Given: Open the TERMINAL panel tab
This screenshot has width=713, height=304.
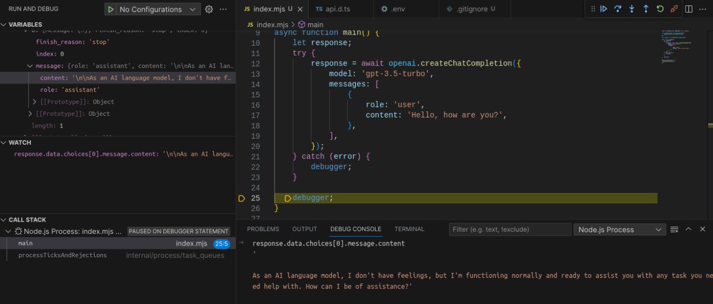Looking at the screenshot, I should click(409, 229).
